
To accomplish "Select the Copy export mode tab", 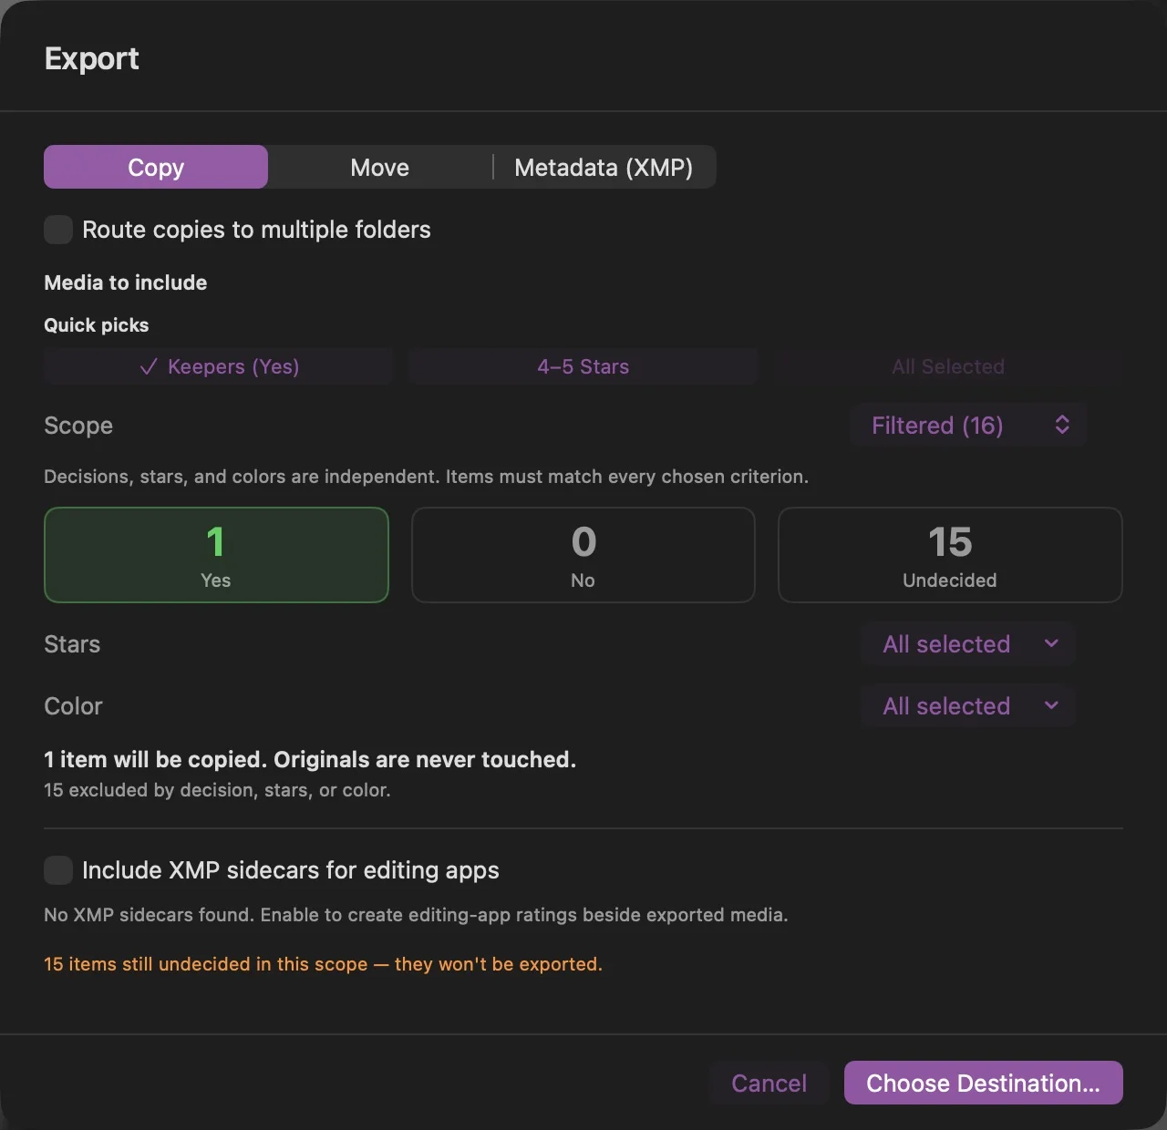I will [x=156, y=167].
